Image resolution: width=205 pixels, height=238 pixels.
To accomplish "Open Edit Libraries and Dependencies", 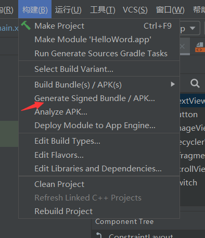I will (x=99, y=169).
